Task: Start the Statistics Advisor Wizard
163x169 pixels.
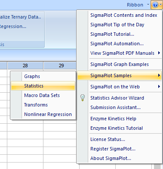Action: click(x=119, y=98)
